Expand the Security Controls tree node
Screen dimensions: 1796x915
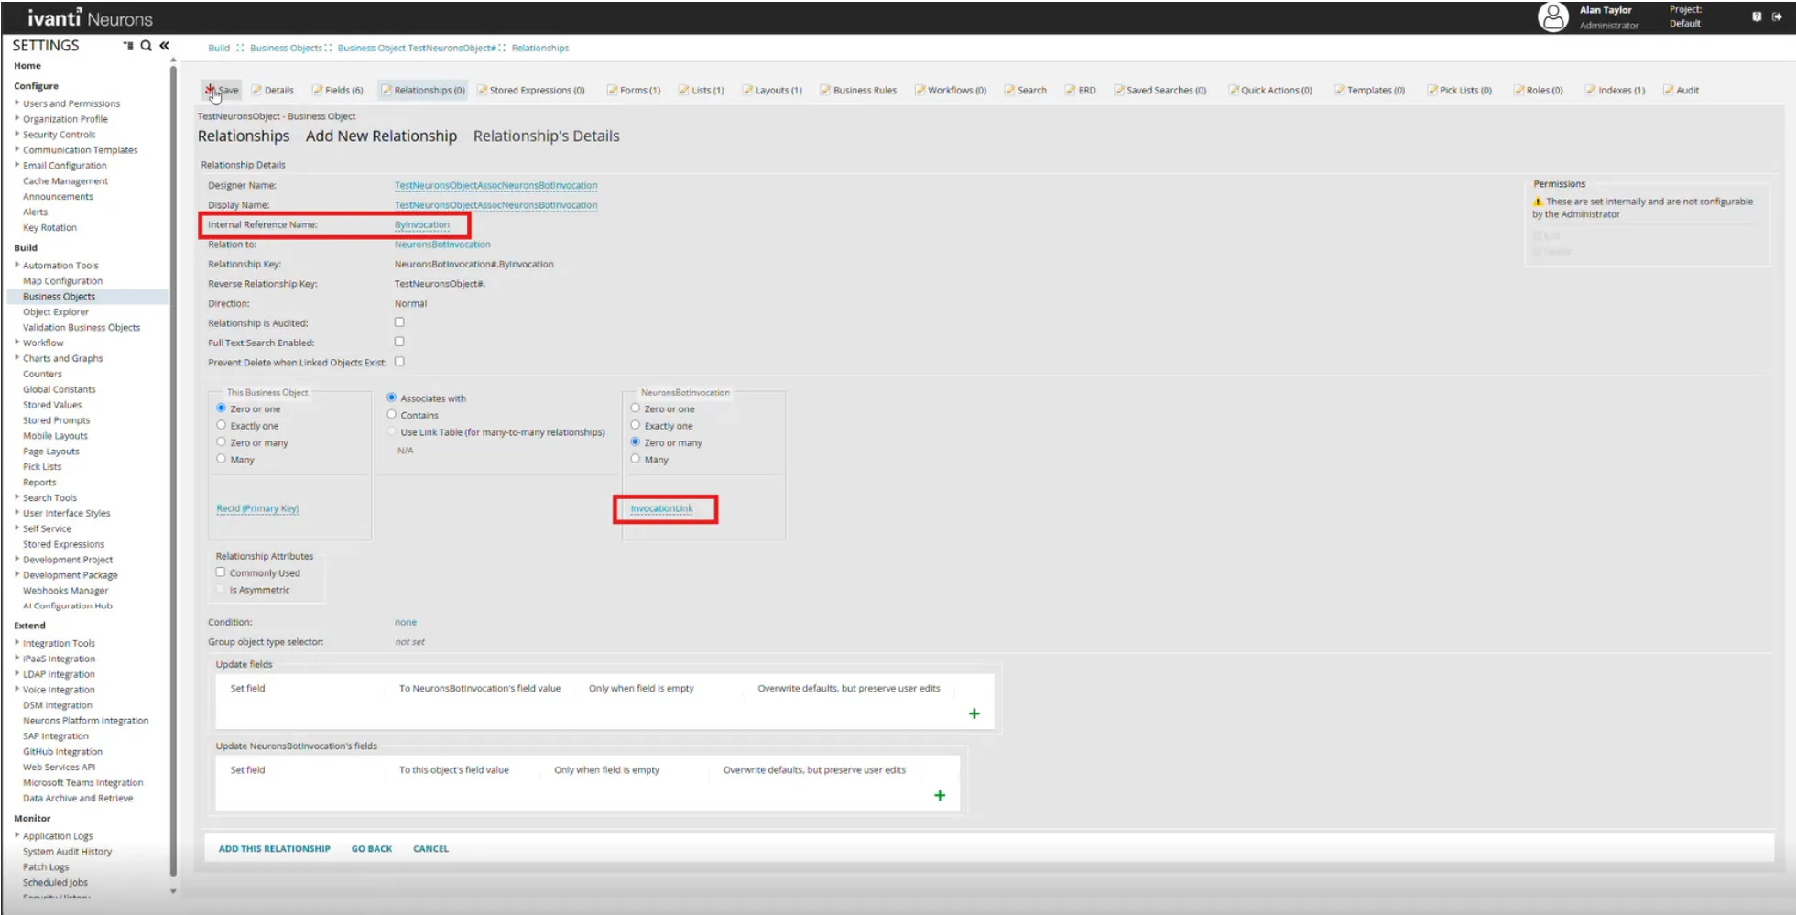coord(17,134)
